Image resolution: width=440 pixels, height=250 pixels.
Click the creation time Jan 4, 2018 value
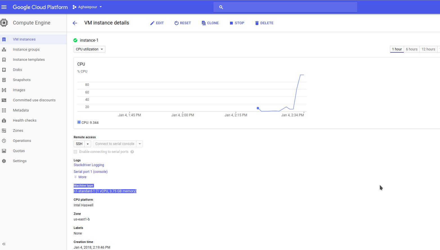tap(92, 247)
